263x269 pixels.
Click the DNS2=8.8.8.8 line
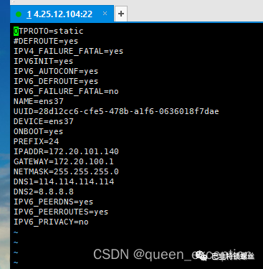pos(44,192)
